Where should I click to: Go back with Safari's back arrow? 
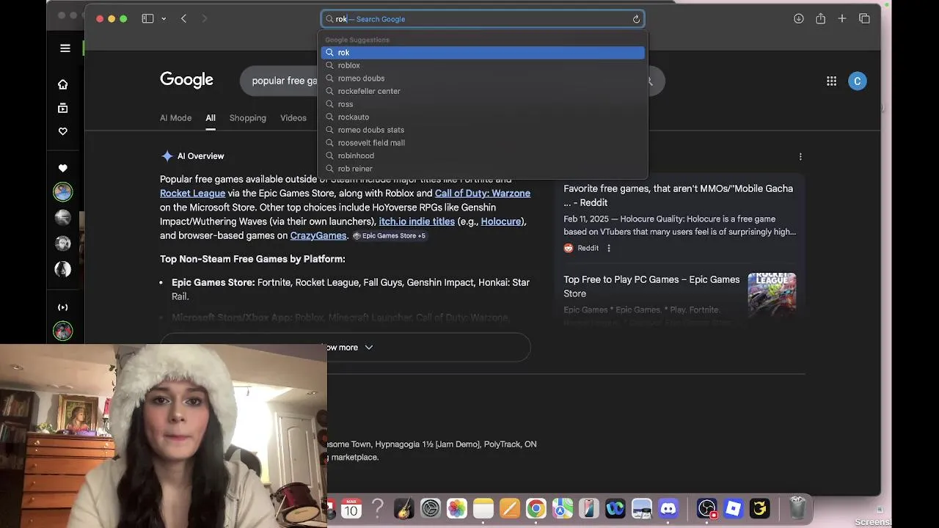[x=183, y=18]
